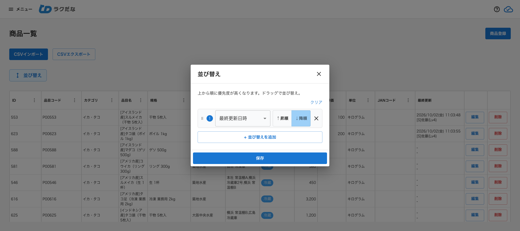Click クリア to clear sort rules
Image resolution: width=520 pixels, height=231 pixels.
[316, 102]
